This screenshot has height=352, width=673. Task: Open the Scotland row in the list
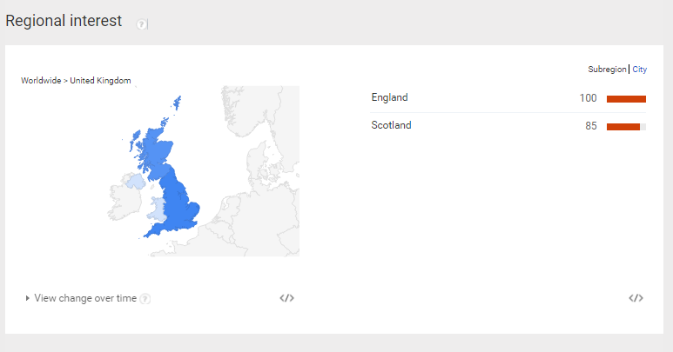(508, 126)
